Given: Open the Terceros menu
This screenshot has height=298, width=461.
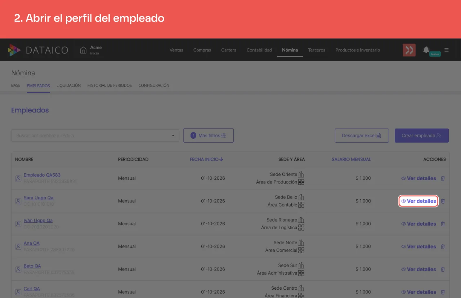Looking at the screenshot, I should [317, 50].
